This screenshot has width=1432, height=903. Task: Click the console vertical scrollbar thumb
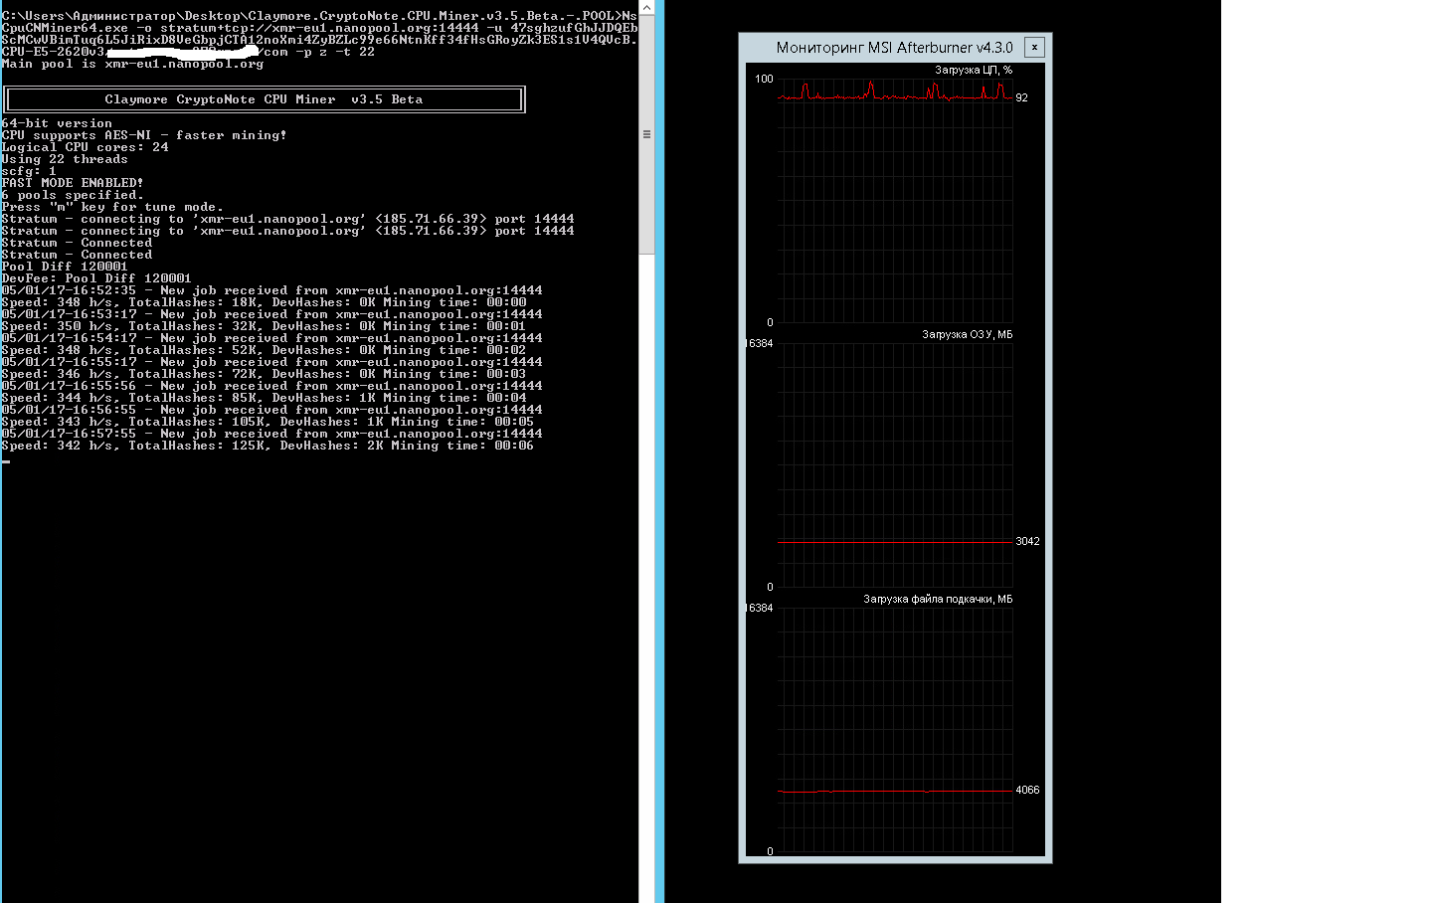(x=646, y=134)
